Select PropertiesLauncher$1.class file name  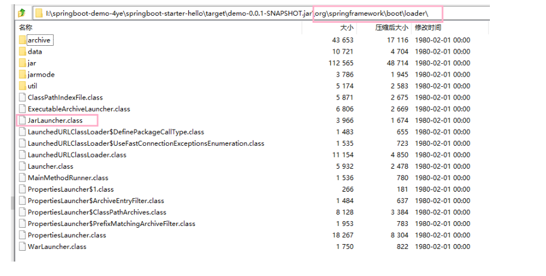(x=71, y=189)
